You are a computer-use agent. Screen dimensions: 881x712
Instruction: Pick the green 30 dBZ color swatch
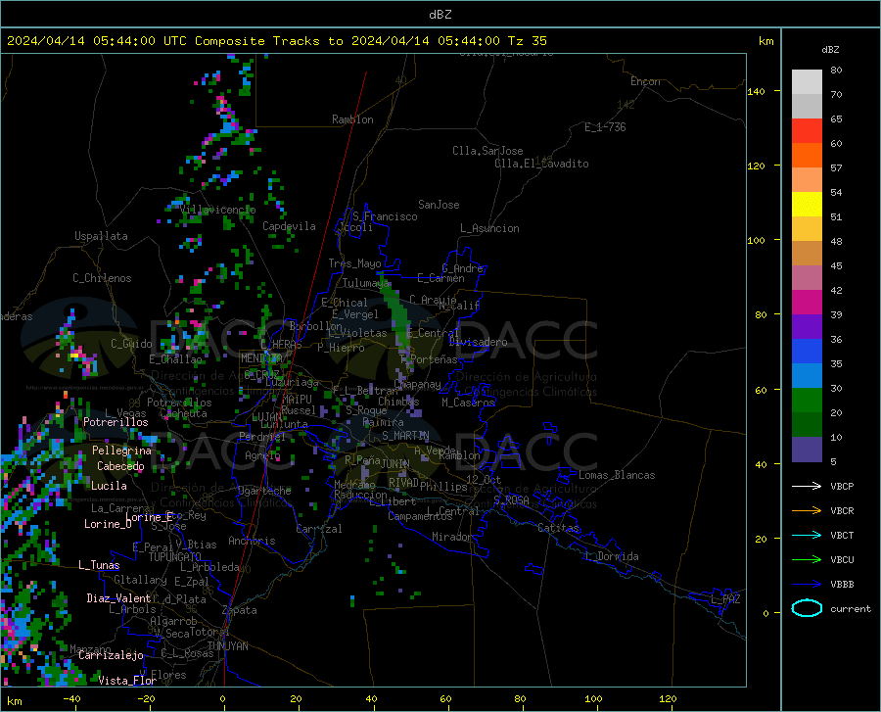click(x=807, y=401)
